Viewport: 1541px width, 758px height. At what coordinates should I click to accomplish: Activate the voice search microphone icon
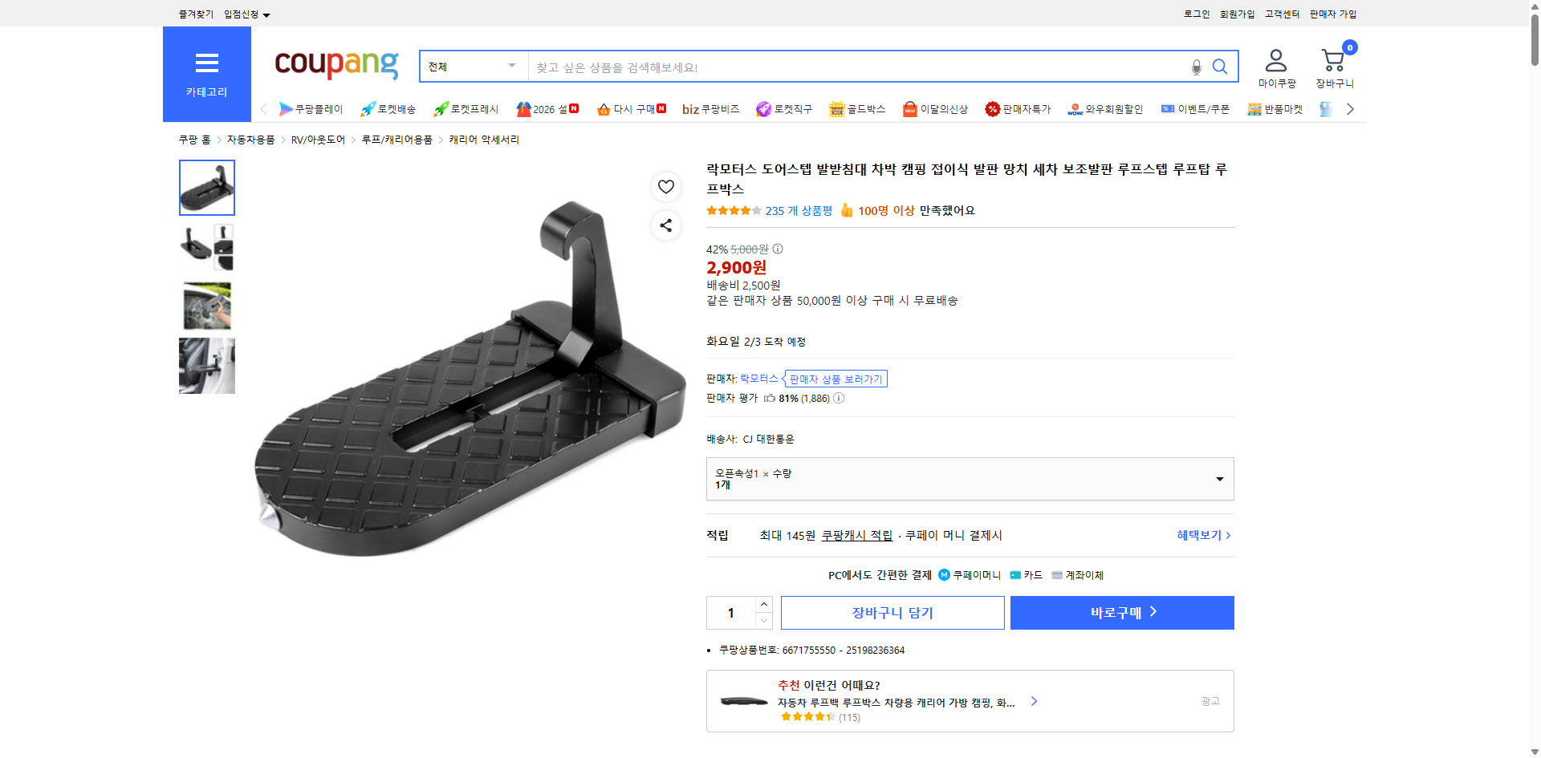click(1196, 67)
